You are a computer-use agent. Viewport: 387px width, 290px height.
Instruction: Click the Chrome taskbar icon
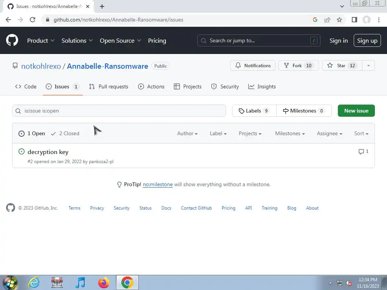[x=127, y=282]
